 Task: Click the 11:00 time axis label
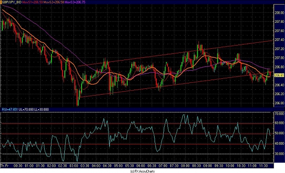point(252,166)
